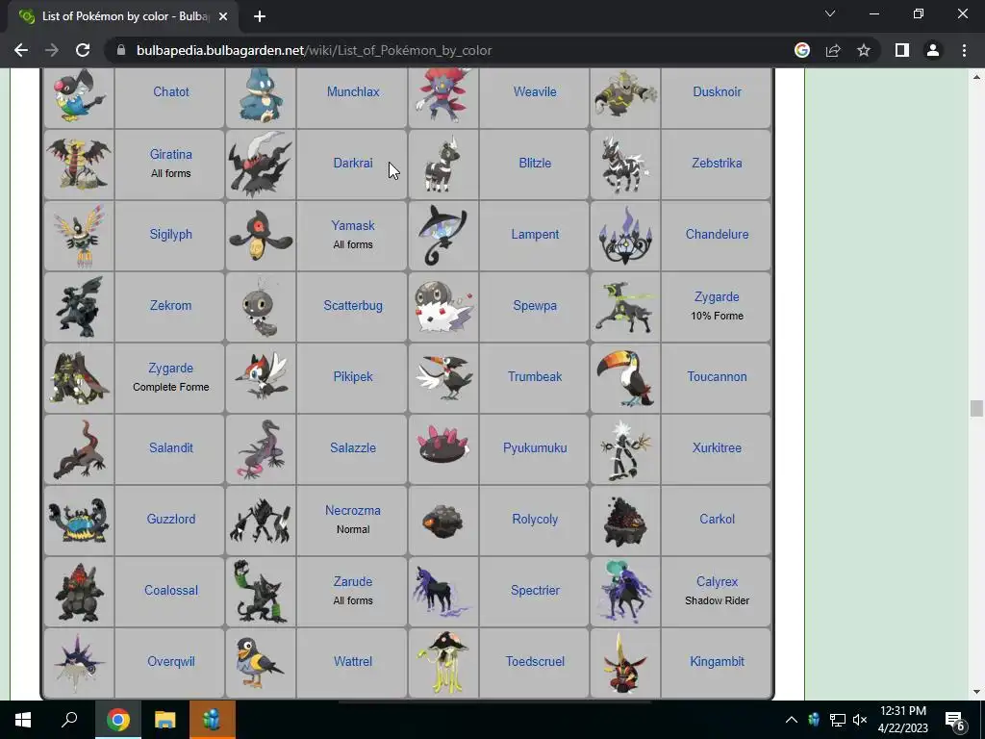Select the Necrozma link
The height and width of the screenshot is (739, 985).
(x=353, y=511)
